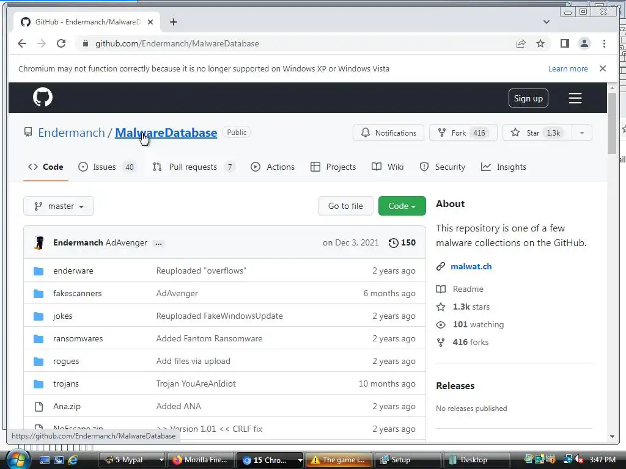The image size is (626, 469).
Task: Open the Chromium three-dot menu
Action: [604, 43]
